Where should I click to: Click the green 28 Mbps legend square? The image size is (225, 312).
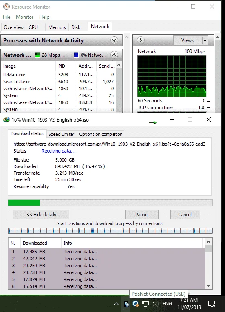point(37,55)
